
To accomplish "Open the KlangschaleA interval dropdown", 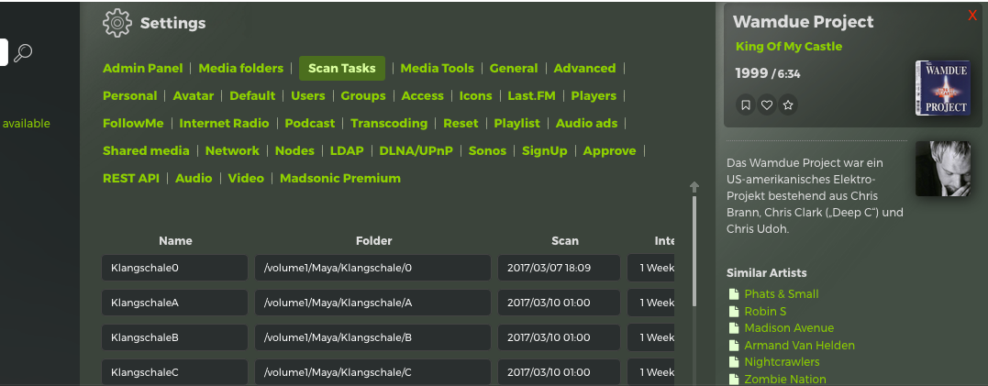I will 651,303.
